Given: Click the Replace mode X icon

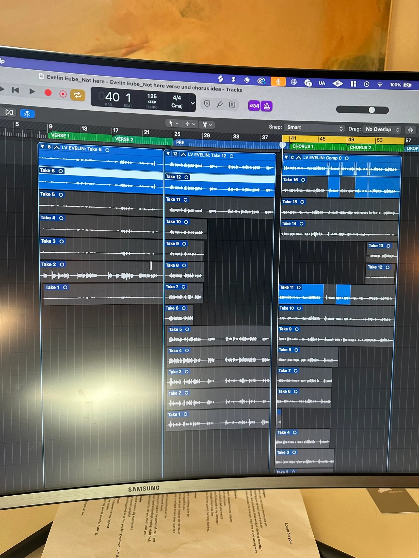Looking at the screenshot, I should (207, 103).
